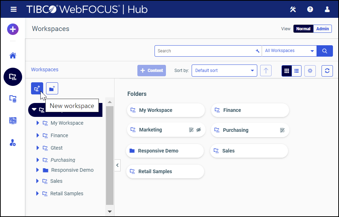Open the Default sort dropdown

click(x=224, y=71)
